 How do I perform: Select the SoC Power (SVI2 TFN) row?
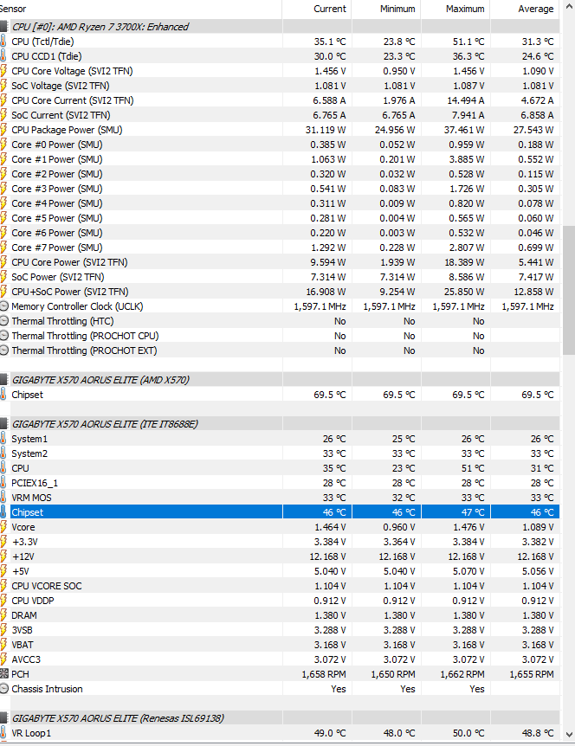(x=280, y=277)
